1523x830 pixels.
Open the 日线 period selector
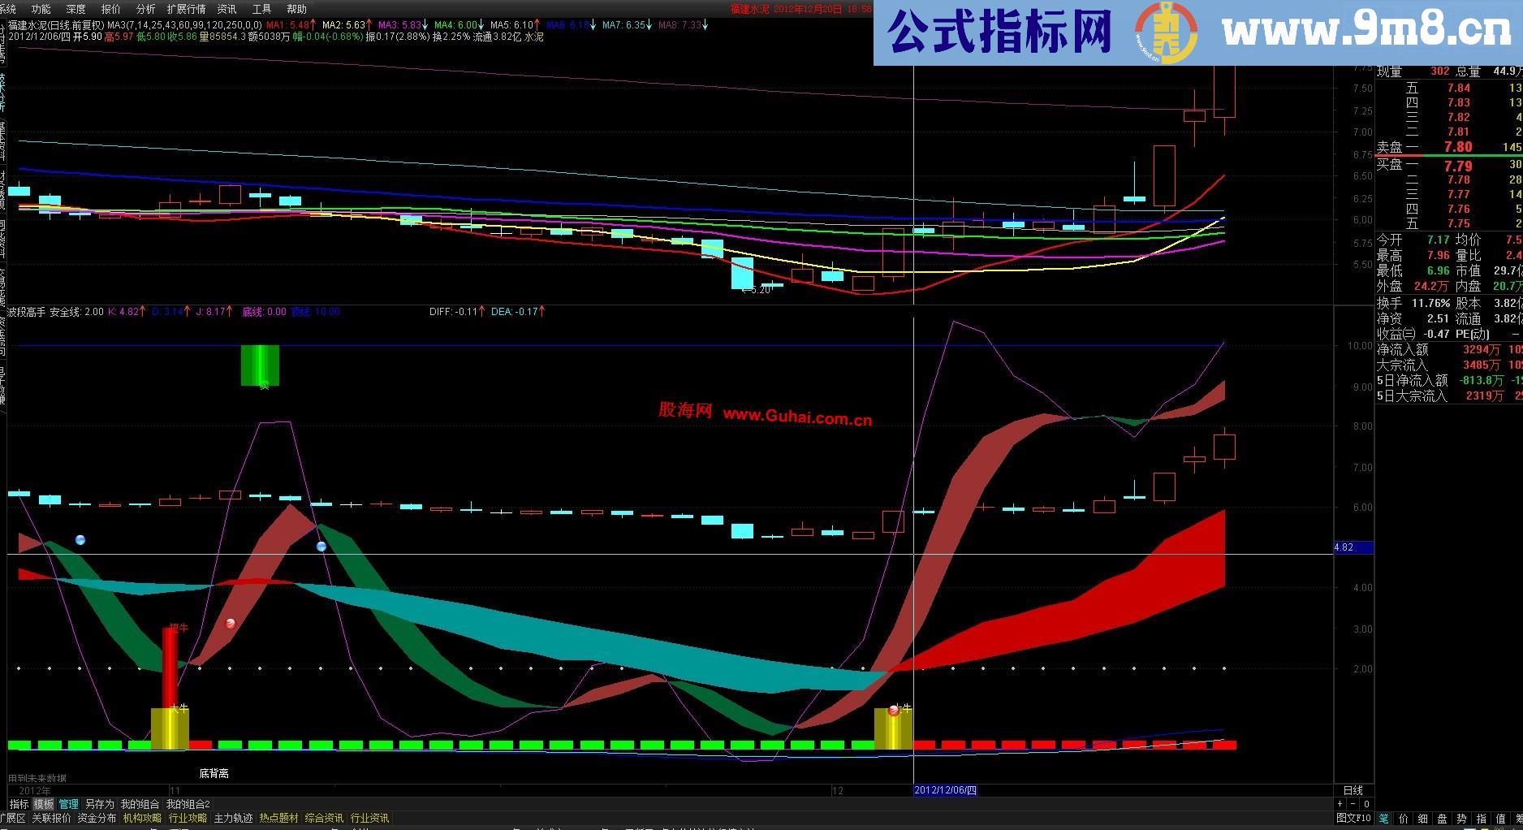tap(1352, 789)
